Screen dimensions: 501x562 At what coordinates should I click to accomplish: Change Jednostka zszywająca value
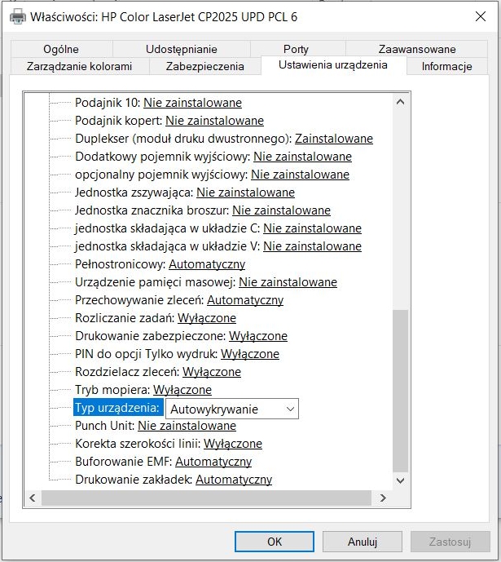click(x=245, y=192)
